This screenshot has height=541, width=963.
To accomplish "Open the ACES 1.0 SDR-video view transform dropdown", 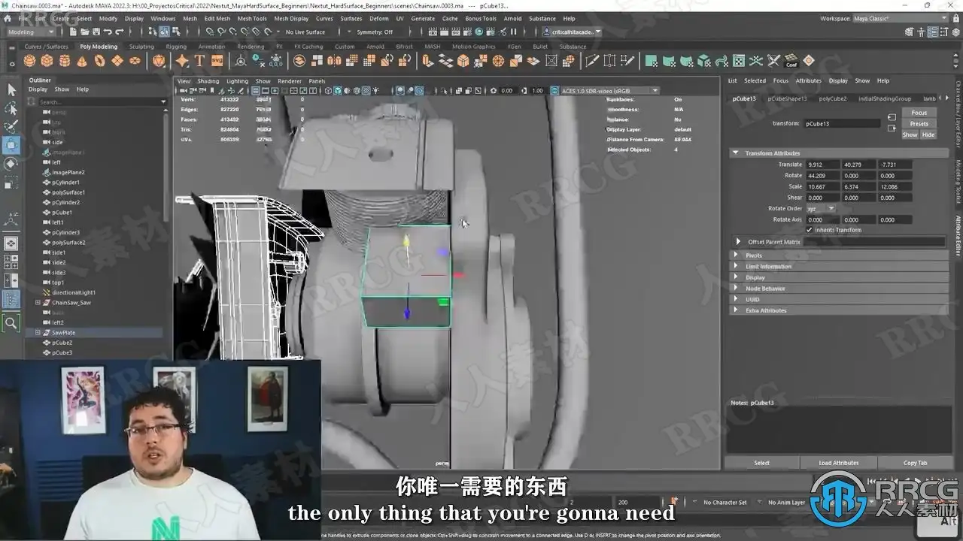I will [x=609, y=90].
